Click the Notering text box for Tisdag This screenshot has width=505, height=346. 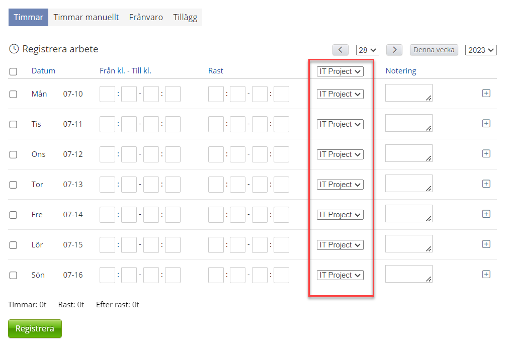pyautogui.click(x=408, y=123)
